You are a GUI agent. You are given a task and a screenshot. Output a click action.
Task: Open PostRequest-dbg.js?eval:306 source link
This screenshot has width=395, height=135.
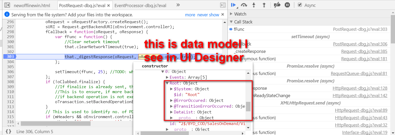tap(360, 44)
